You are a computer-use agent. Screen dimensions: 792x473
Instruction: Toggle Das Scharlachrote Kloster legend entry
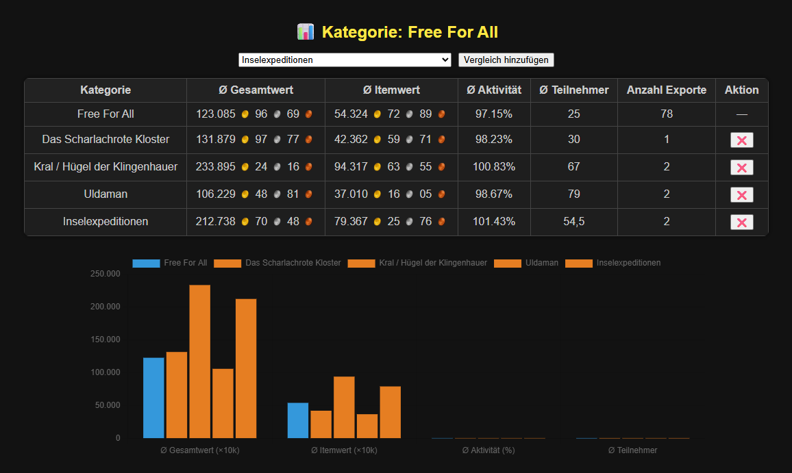point(277,263)
